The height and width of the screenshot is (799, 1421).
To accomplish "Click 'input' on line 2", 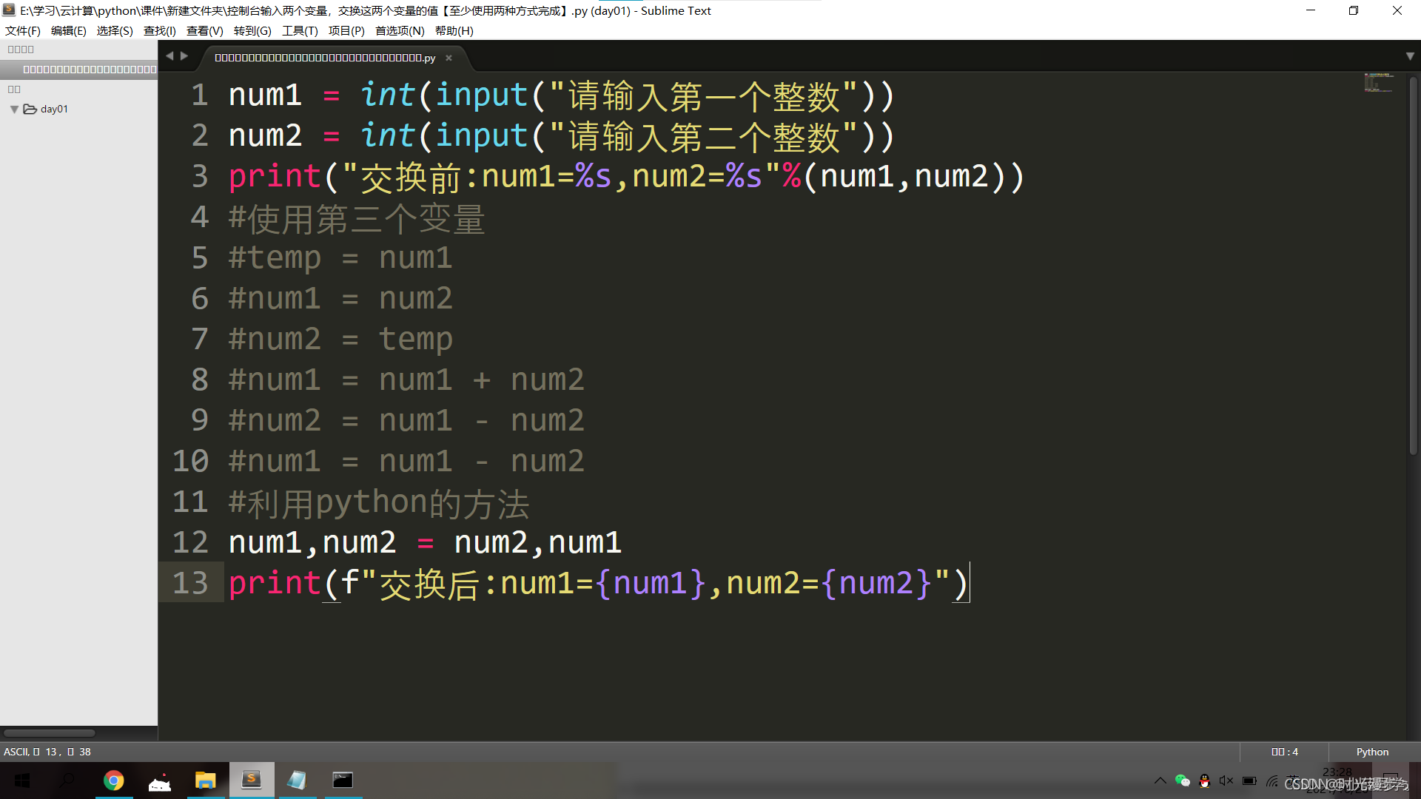I will (x=481, y=136).
